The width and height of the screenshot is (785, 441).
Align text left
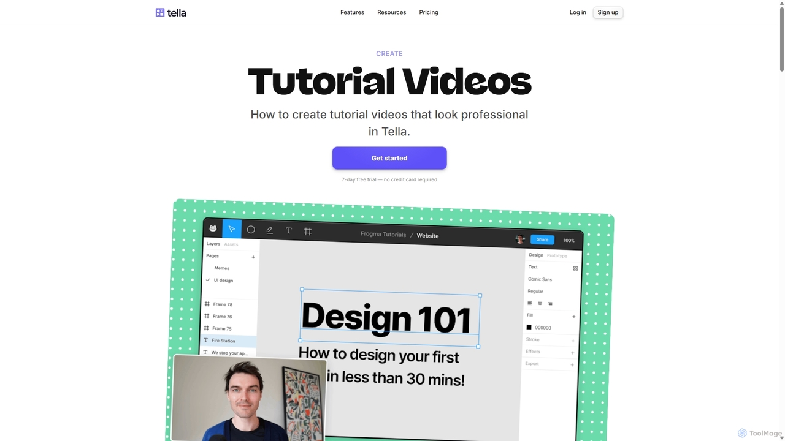(530, 303)
